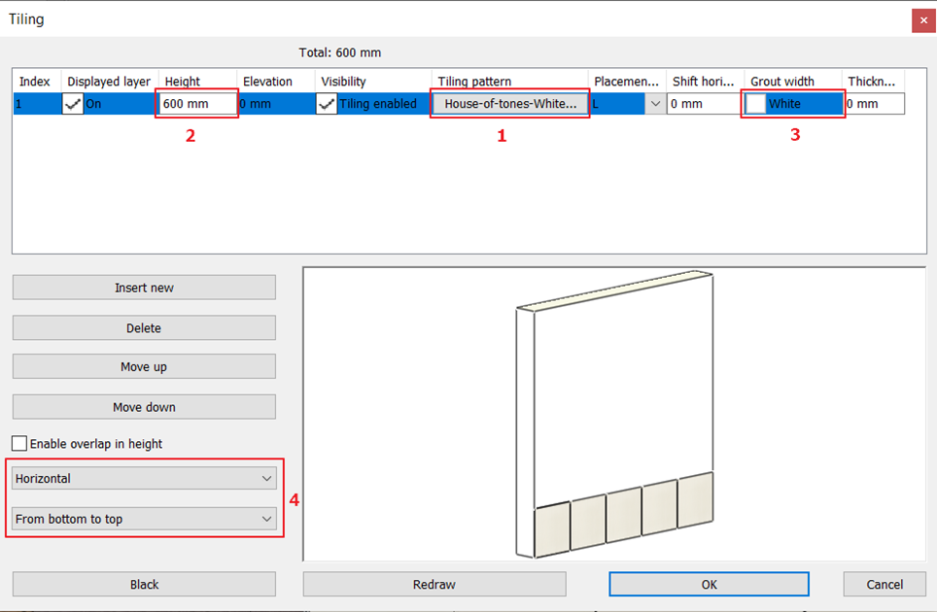Enable overlap in height checkbox

click(x=19, y=444)
